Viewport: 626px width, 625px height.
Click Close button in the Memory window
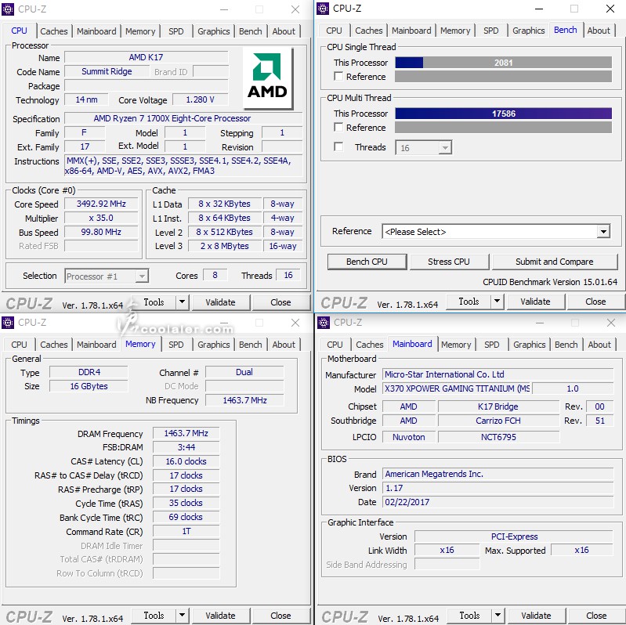pos(280,616)
